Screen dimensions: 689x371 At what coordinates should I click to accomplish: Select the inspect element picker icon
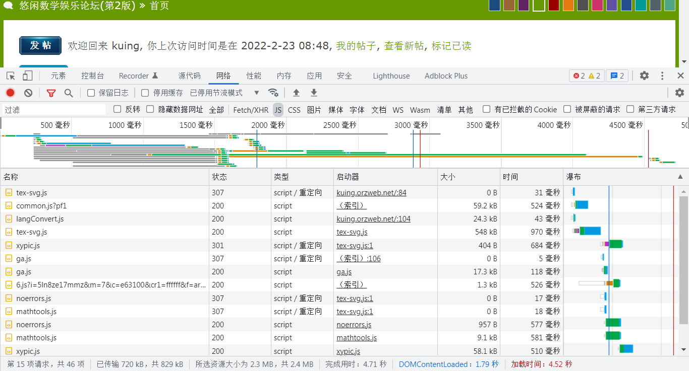[11, 76]
